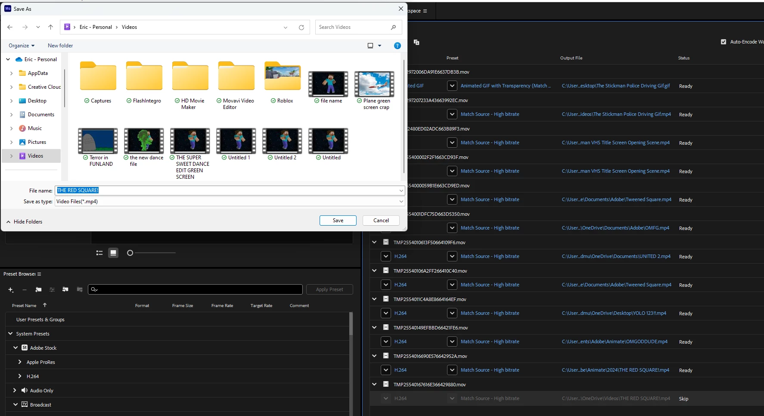
Task: Expand the Apple ProRes preset folder
Action: coord(20,362)
